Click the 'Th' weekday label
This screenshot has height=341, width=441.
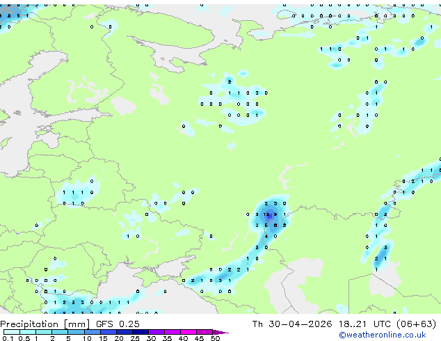coord(257,324)
